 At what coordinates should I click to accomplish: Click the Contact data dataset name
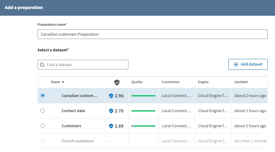pyautogui.click(x=73, y=111)
